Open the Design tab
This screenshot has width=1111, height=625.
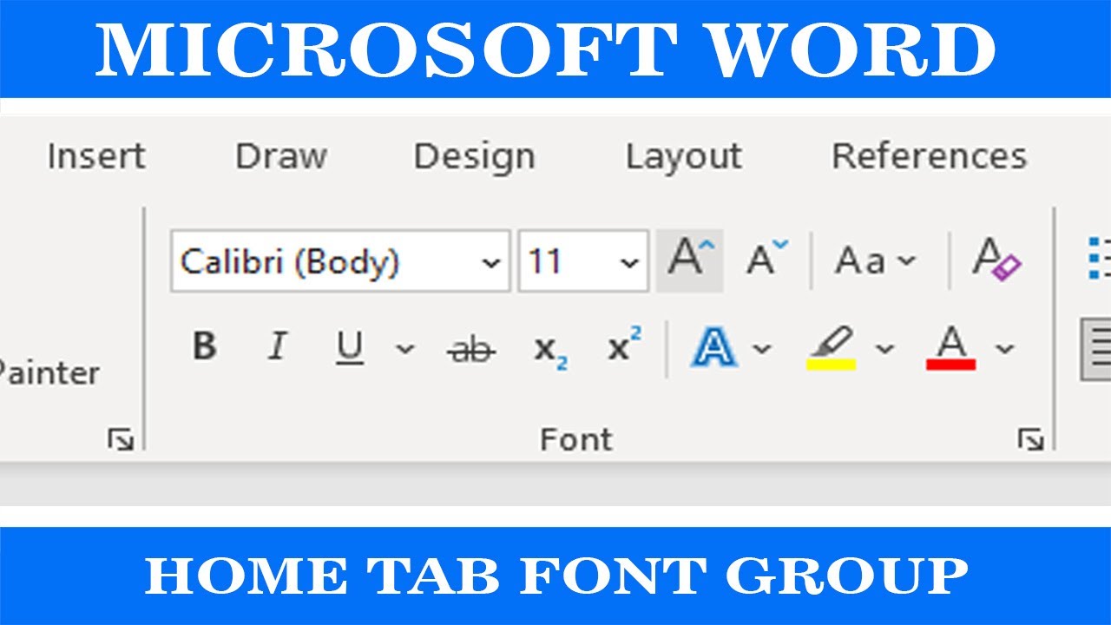[x=474, y=157]
